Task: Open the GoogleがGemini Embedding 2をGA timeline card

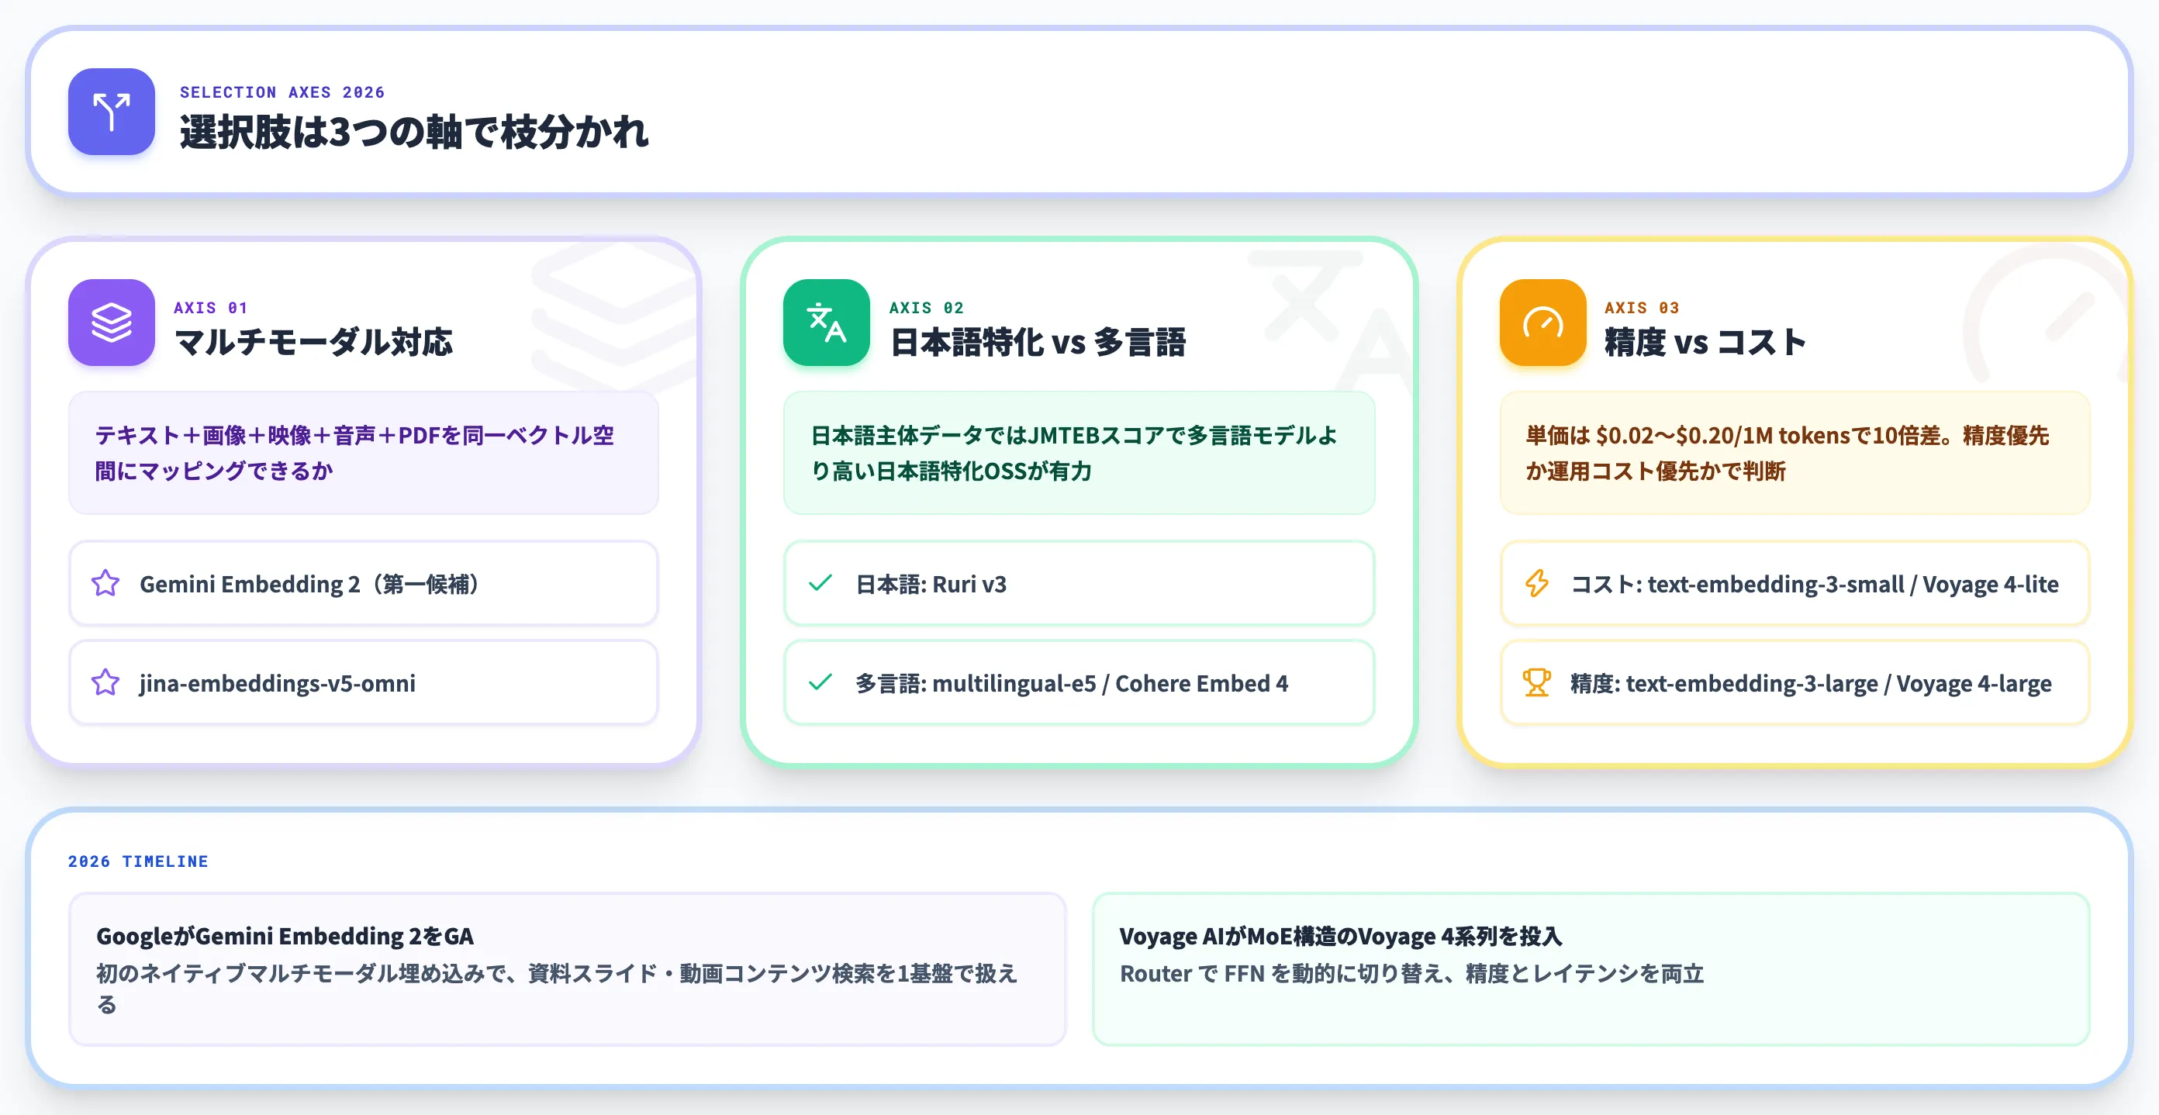Action: pyautogui.click(x=568, y=969)
